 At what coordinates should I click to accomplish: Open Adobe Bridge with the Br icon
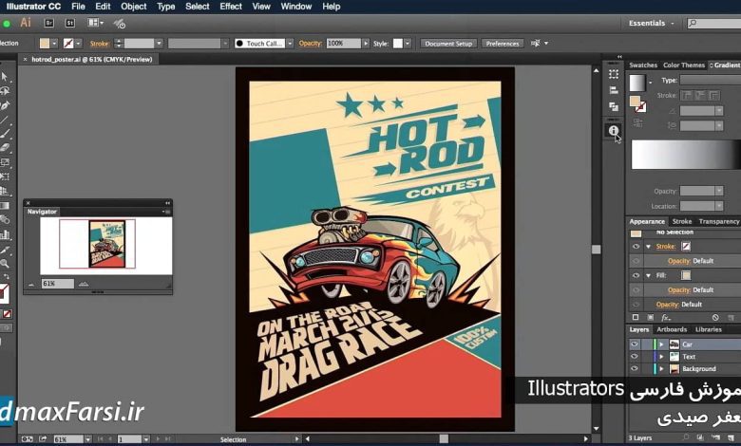tap(48, 23)
